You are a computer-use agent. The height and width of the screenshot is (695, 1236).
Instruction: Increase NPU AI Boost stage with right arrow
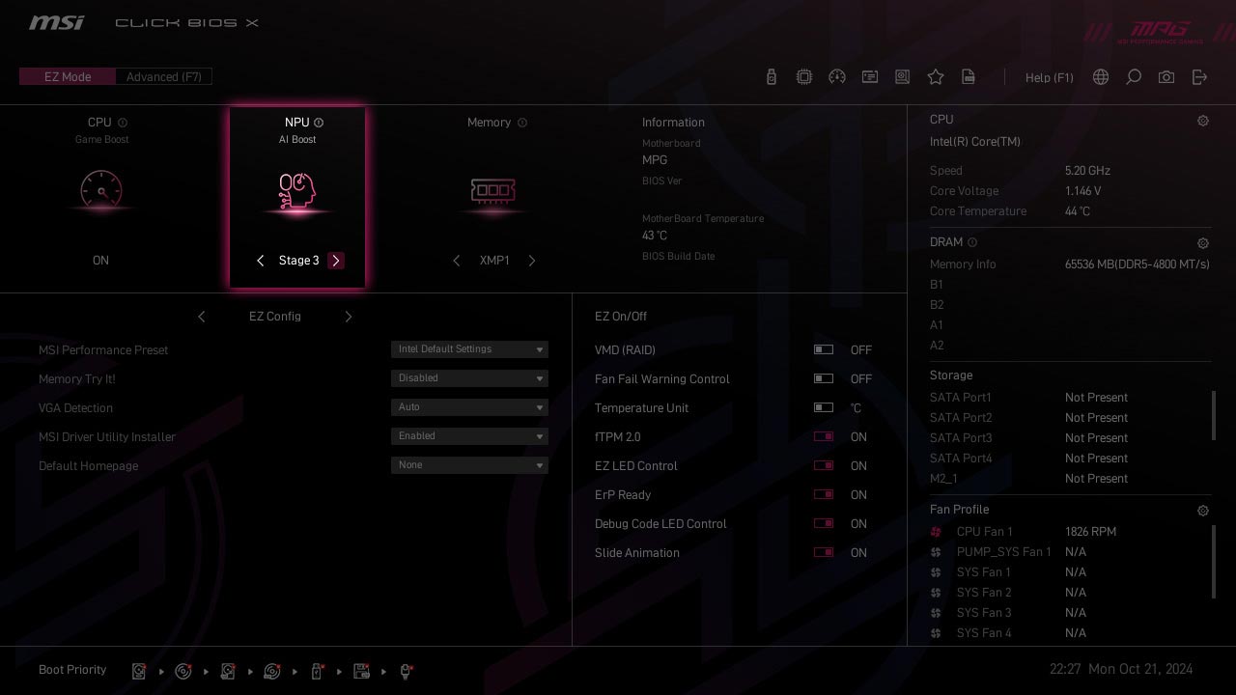pos(336,261)
